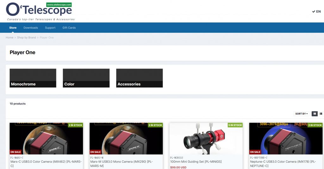This screenshot has height=169, width=324.
Task: Open the Store menu tab
Action: (13, 28)
